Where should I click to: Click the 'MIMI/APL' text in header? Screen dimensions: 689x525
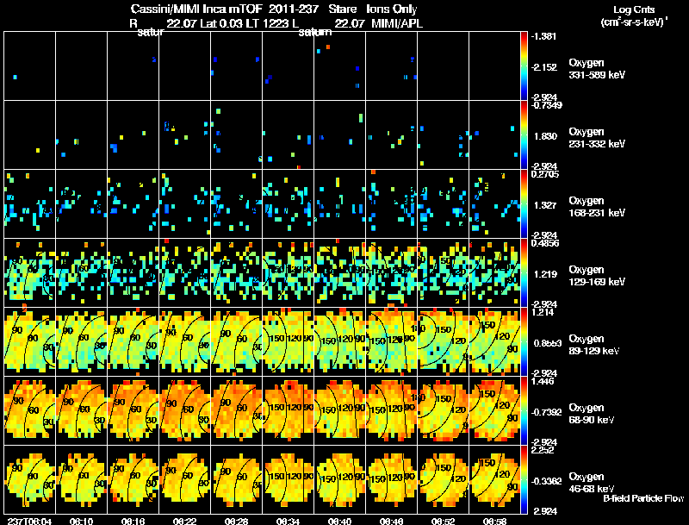coord(397,23)
